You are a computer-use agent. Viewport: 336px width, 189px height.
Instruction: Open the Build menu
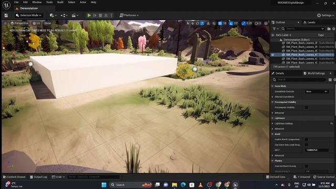tap(60, 2)
